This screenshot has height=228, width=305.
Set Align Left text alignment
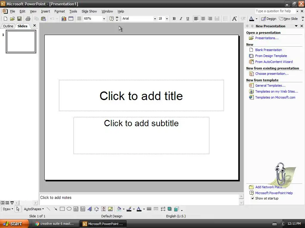196,19
